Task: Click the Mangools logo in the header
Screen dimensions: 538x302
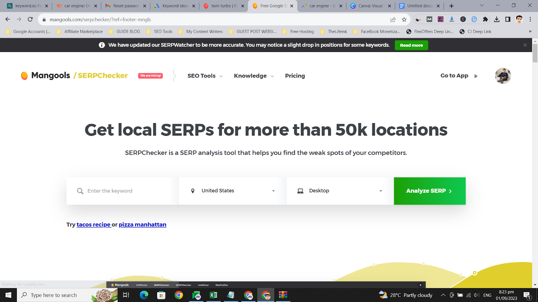Action: click(x=46, y=75)
